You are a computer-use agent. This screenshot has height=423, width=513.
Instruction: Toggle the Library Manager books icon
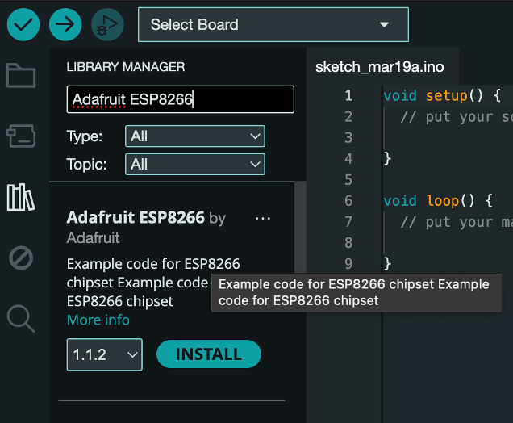(21, 197)
